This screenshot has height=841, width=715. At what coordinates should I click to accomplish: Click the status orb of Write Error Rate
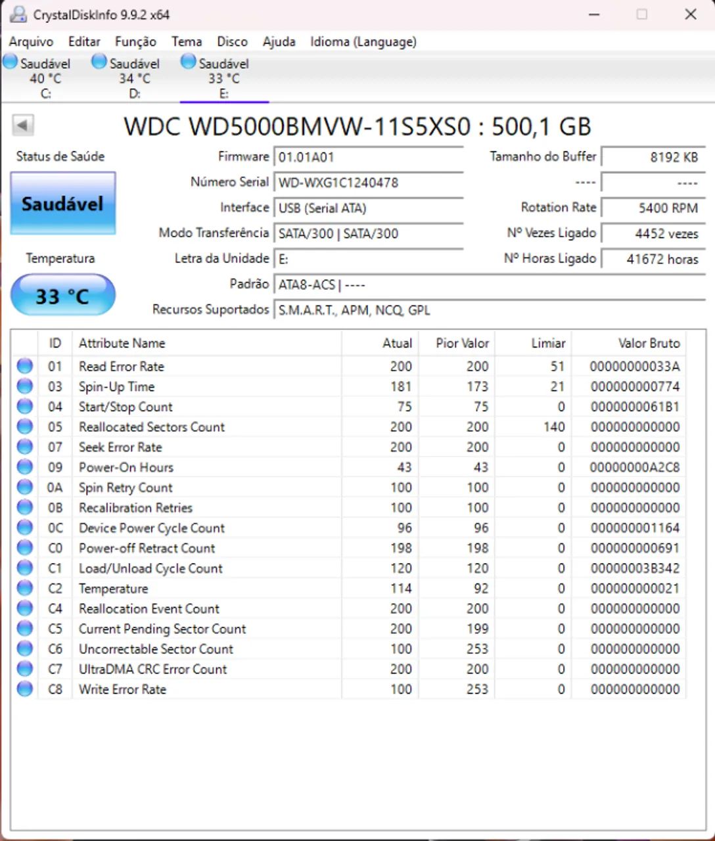tap(25, 689)
